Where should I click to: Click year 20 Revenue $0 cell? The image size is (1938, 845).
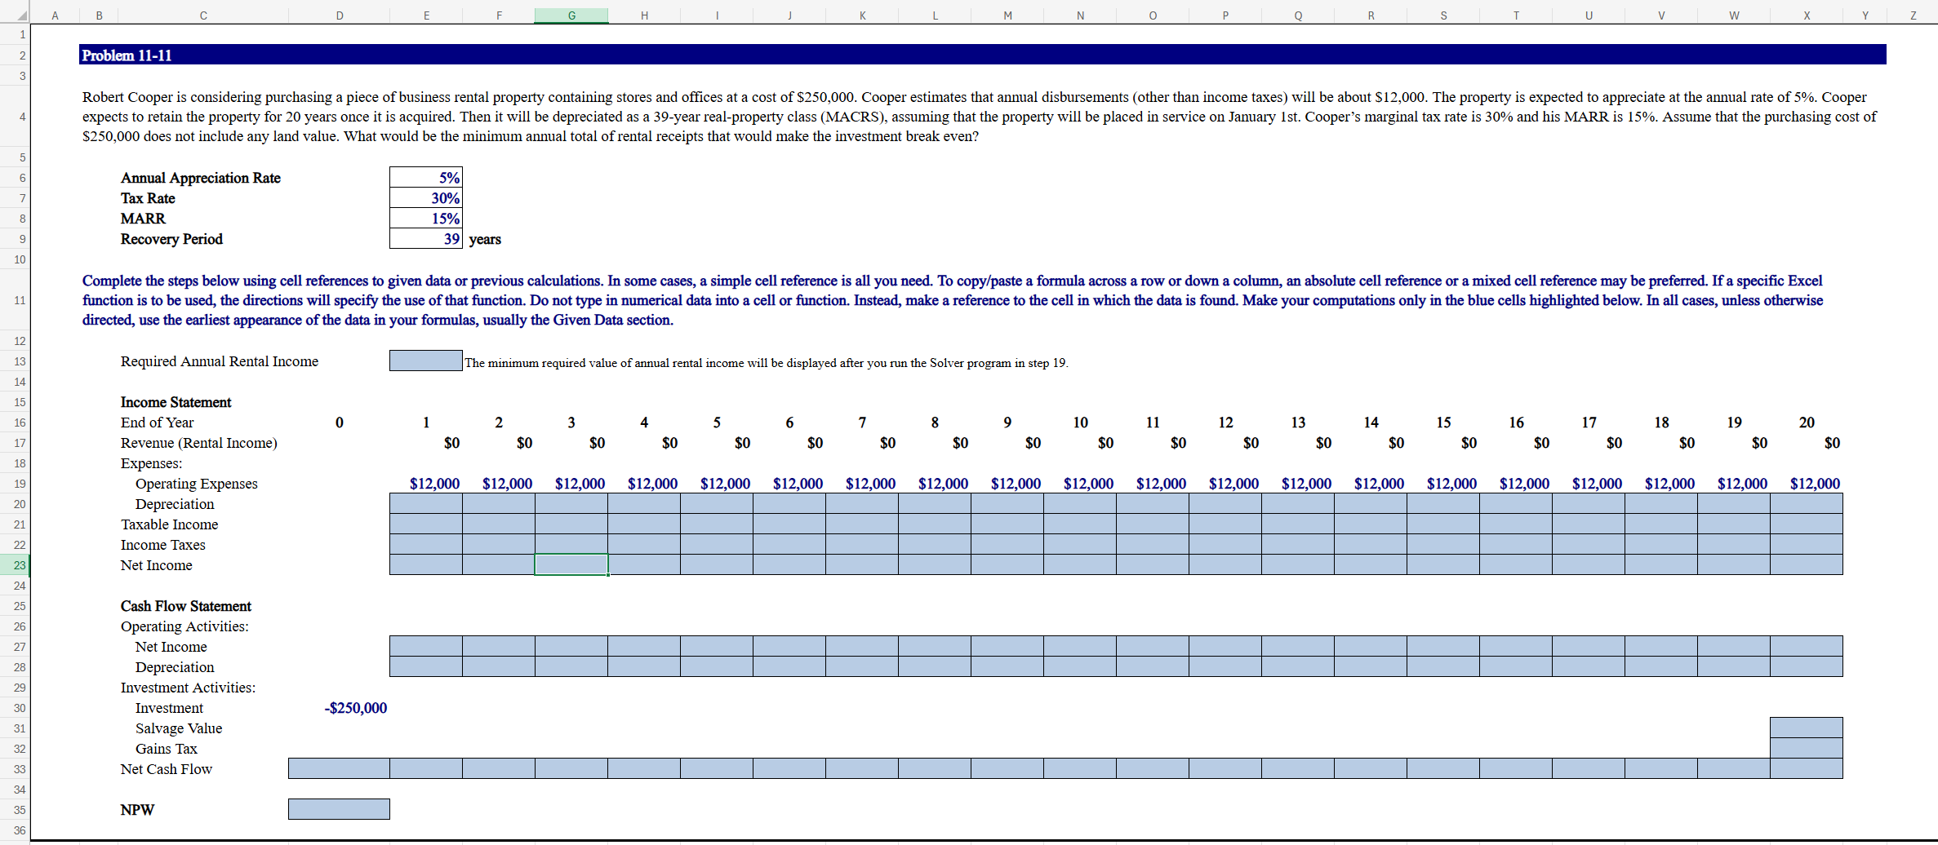1833,442
